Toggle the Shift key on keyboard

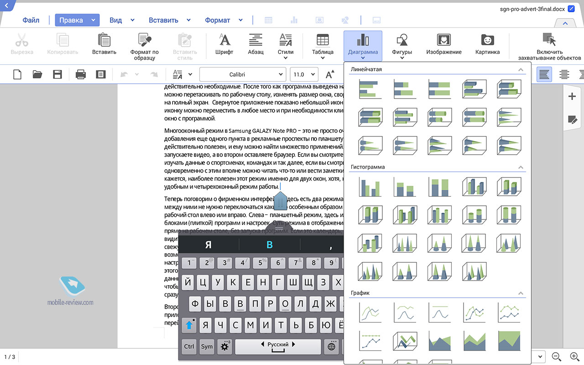click(x=189, y=325)
